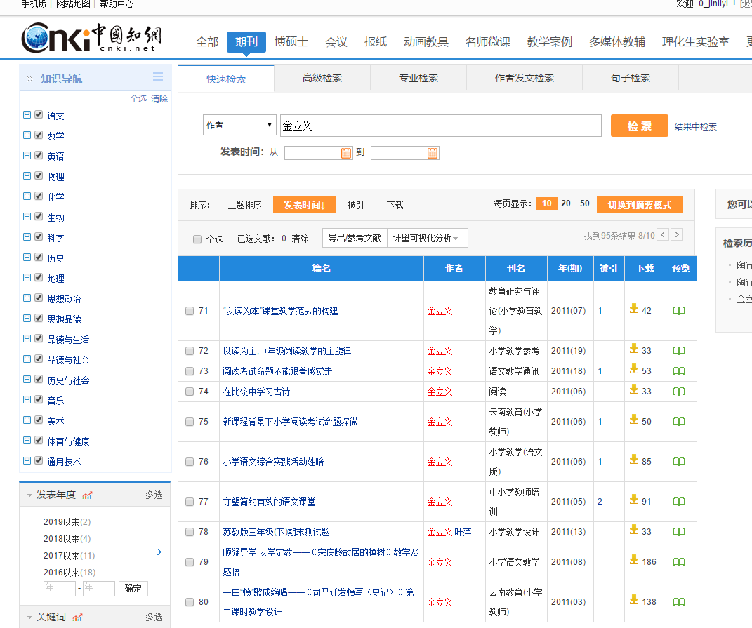Expand the 语文 tree node
The width and height of the screenshot is (752, 628).
coord(27,115)
